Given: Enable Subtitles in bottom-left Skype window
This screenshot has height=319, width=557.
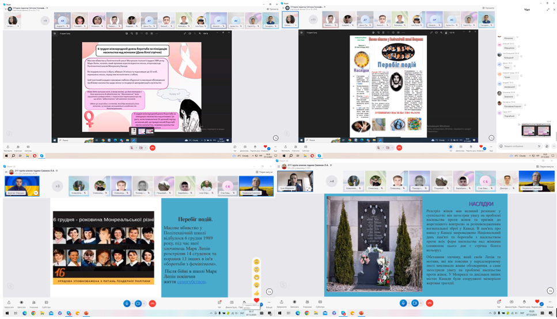Looking at the screenshot, I should pyautogui.click(x=46, y=303).
